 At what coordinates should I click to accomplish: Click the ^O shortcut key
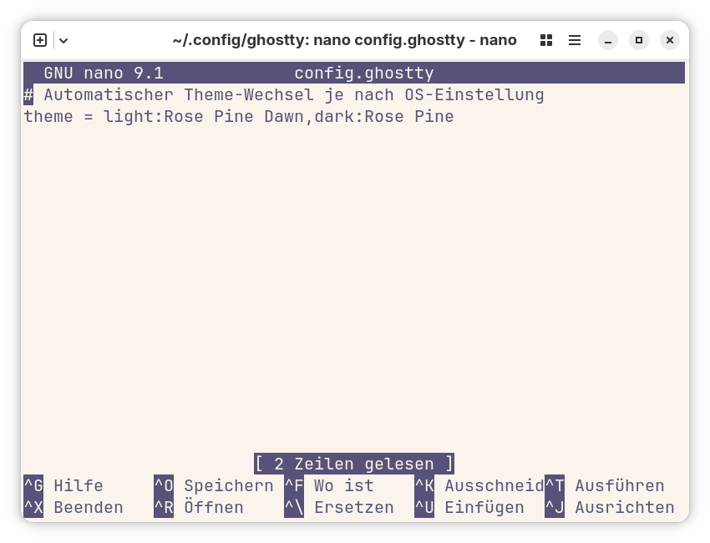tap(164, 485)
